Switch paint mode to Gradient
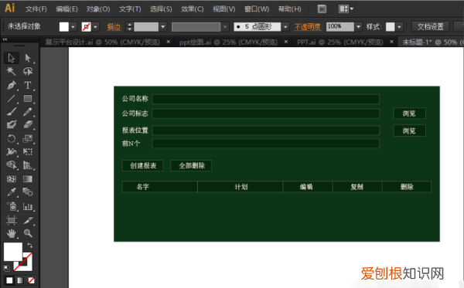The image size is (464, 288). (20, 280)
